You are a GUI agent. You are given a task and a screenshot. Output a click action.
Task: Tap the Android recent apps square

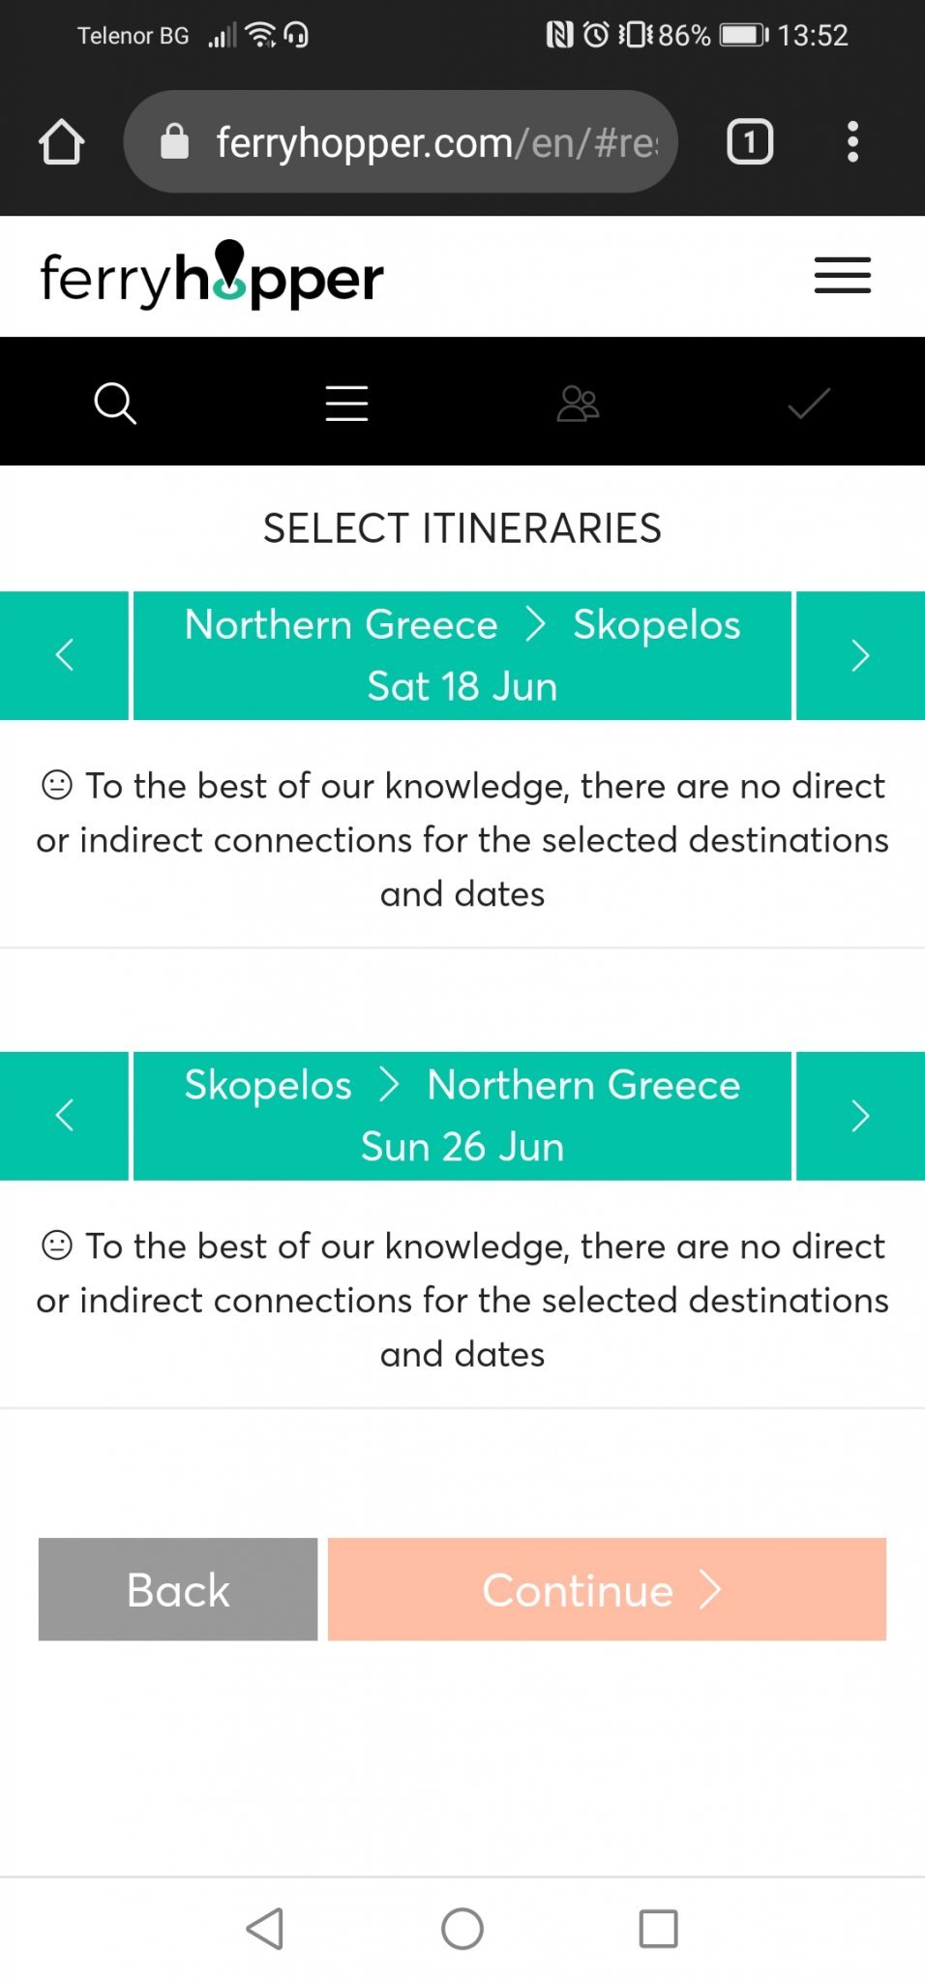point(658,1929)
